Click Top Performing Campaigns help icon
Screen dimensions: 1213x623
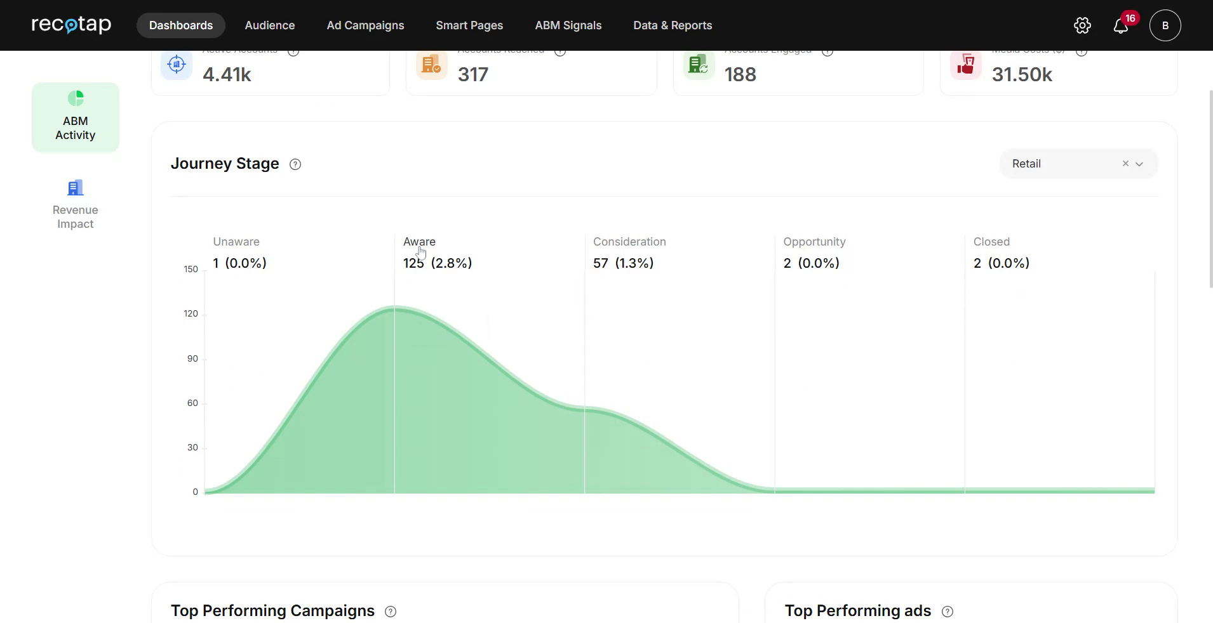click(x=391, y=612)
